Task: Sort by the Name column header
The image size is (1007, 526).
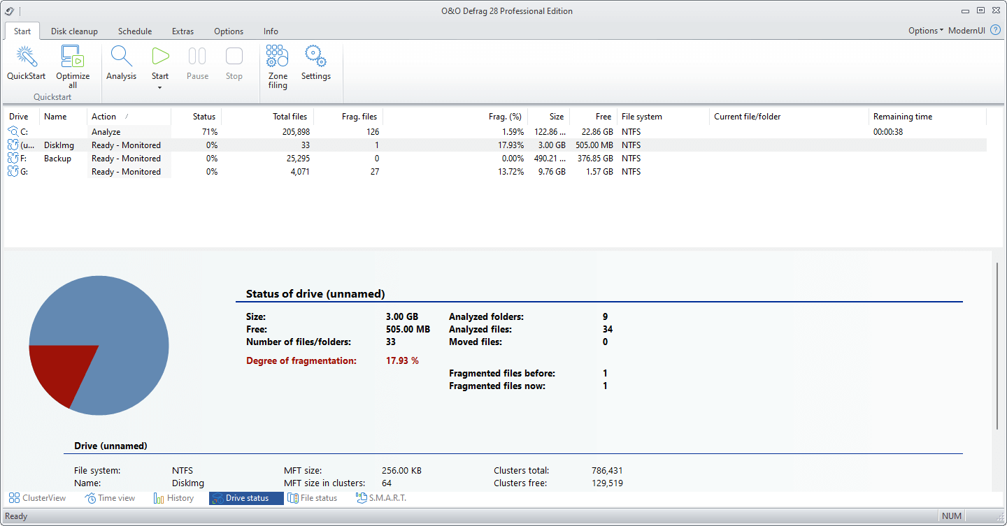Action: click(x=64, y=117)
